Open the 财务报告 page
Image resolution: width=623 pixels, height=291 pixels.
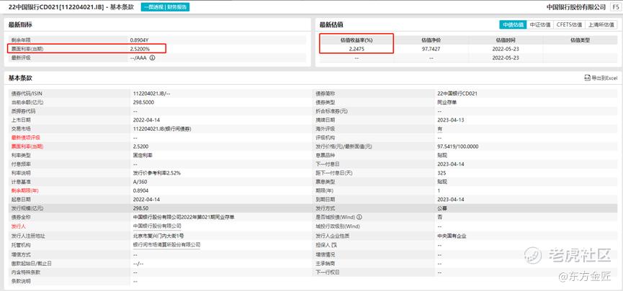pyautogui.click(x=176, y=7)
